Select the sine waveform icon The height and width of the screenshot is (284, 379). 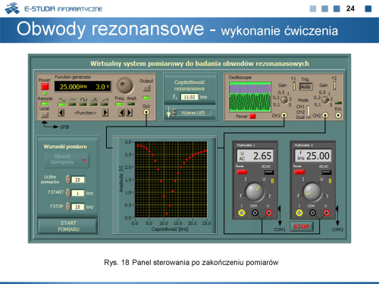pyautogui.click(x=62, y=100)
